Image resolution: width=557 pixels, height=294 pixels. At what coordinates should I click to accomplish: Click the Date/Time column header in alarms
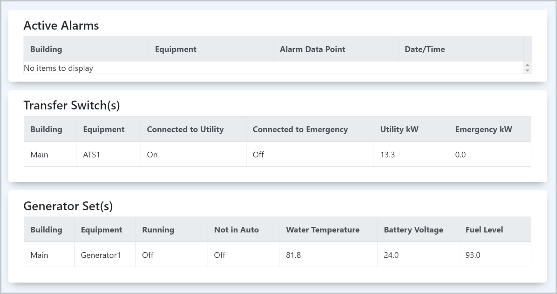coord(425,49)
